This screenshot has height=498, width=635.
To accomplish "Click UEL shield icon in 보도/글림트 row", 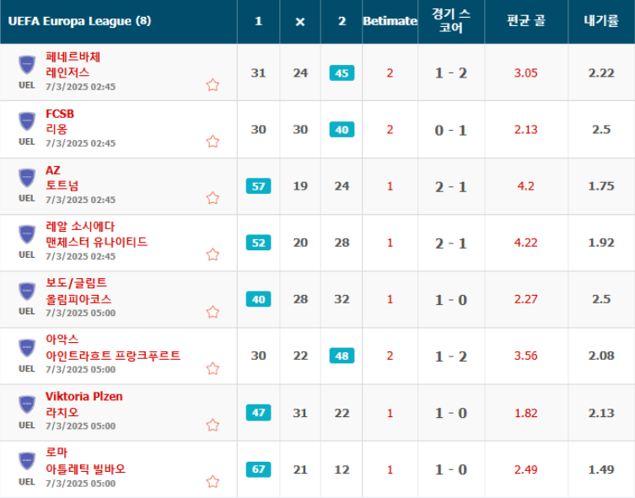I will (x=27, y=292).
